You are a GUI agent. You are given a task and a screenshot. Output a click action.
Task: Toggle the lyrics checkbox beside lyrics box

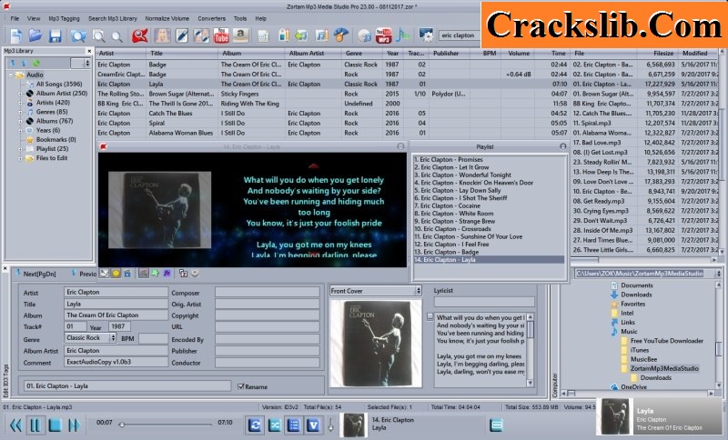[430, 316]
